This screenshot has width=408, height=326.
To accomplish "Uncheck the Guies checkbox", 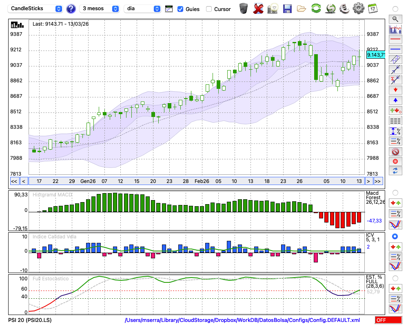I will point(180,9).
